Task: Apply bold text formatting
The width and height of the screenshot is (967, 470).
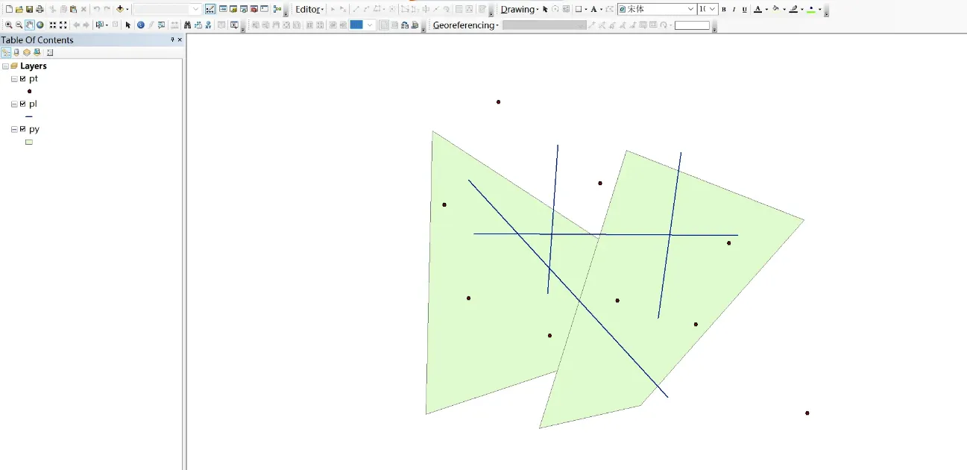Action: tap(723, 9)
